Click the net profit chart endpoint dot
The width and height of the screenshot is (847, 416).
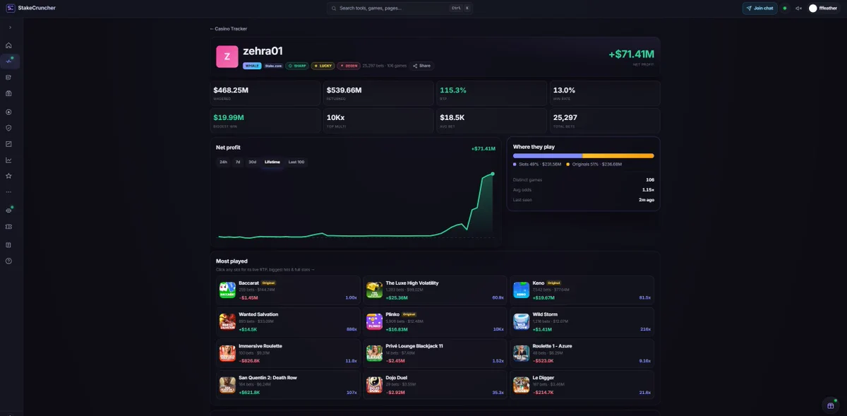[x=493, y=174]
